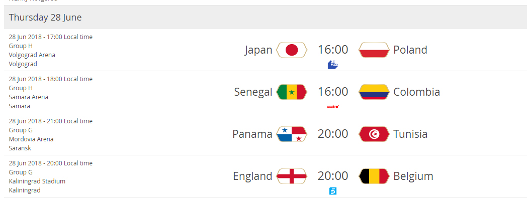The width and height of the screenshot is (527, 214).
Task: Select the Panama team name
Action: [252, 134]
